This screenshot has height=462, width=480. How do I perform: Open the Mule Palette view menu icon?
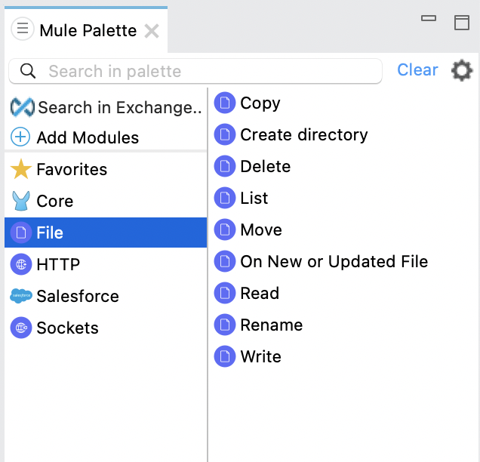tap(23, 29)
